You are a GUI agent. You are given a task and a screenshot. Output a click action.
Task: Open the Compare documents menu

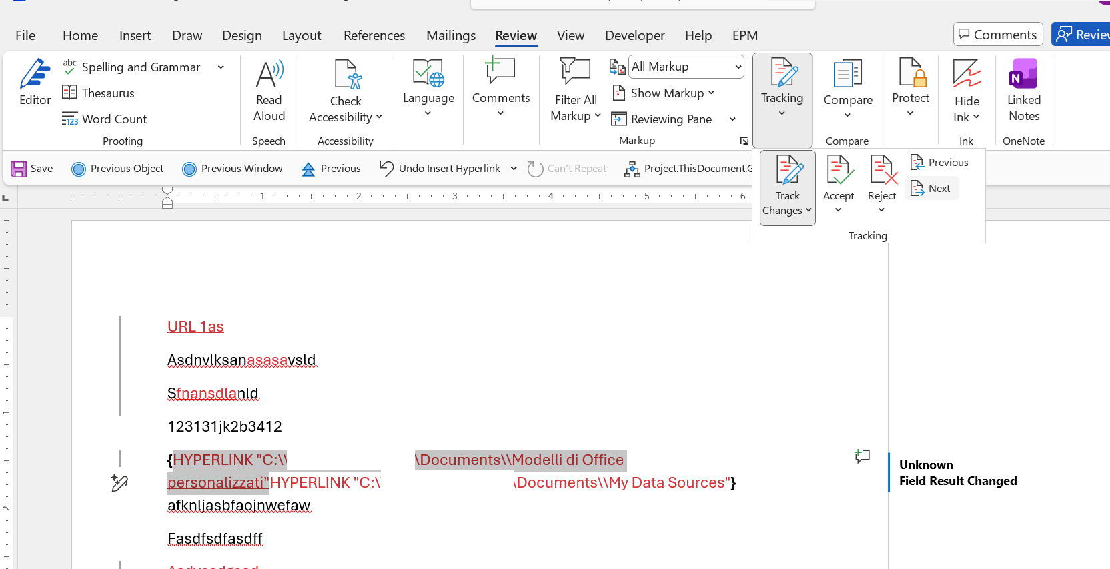[x=848, y=90]
